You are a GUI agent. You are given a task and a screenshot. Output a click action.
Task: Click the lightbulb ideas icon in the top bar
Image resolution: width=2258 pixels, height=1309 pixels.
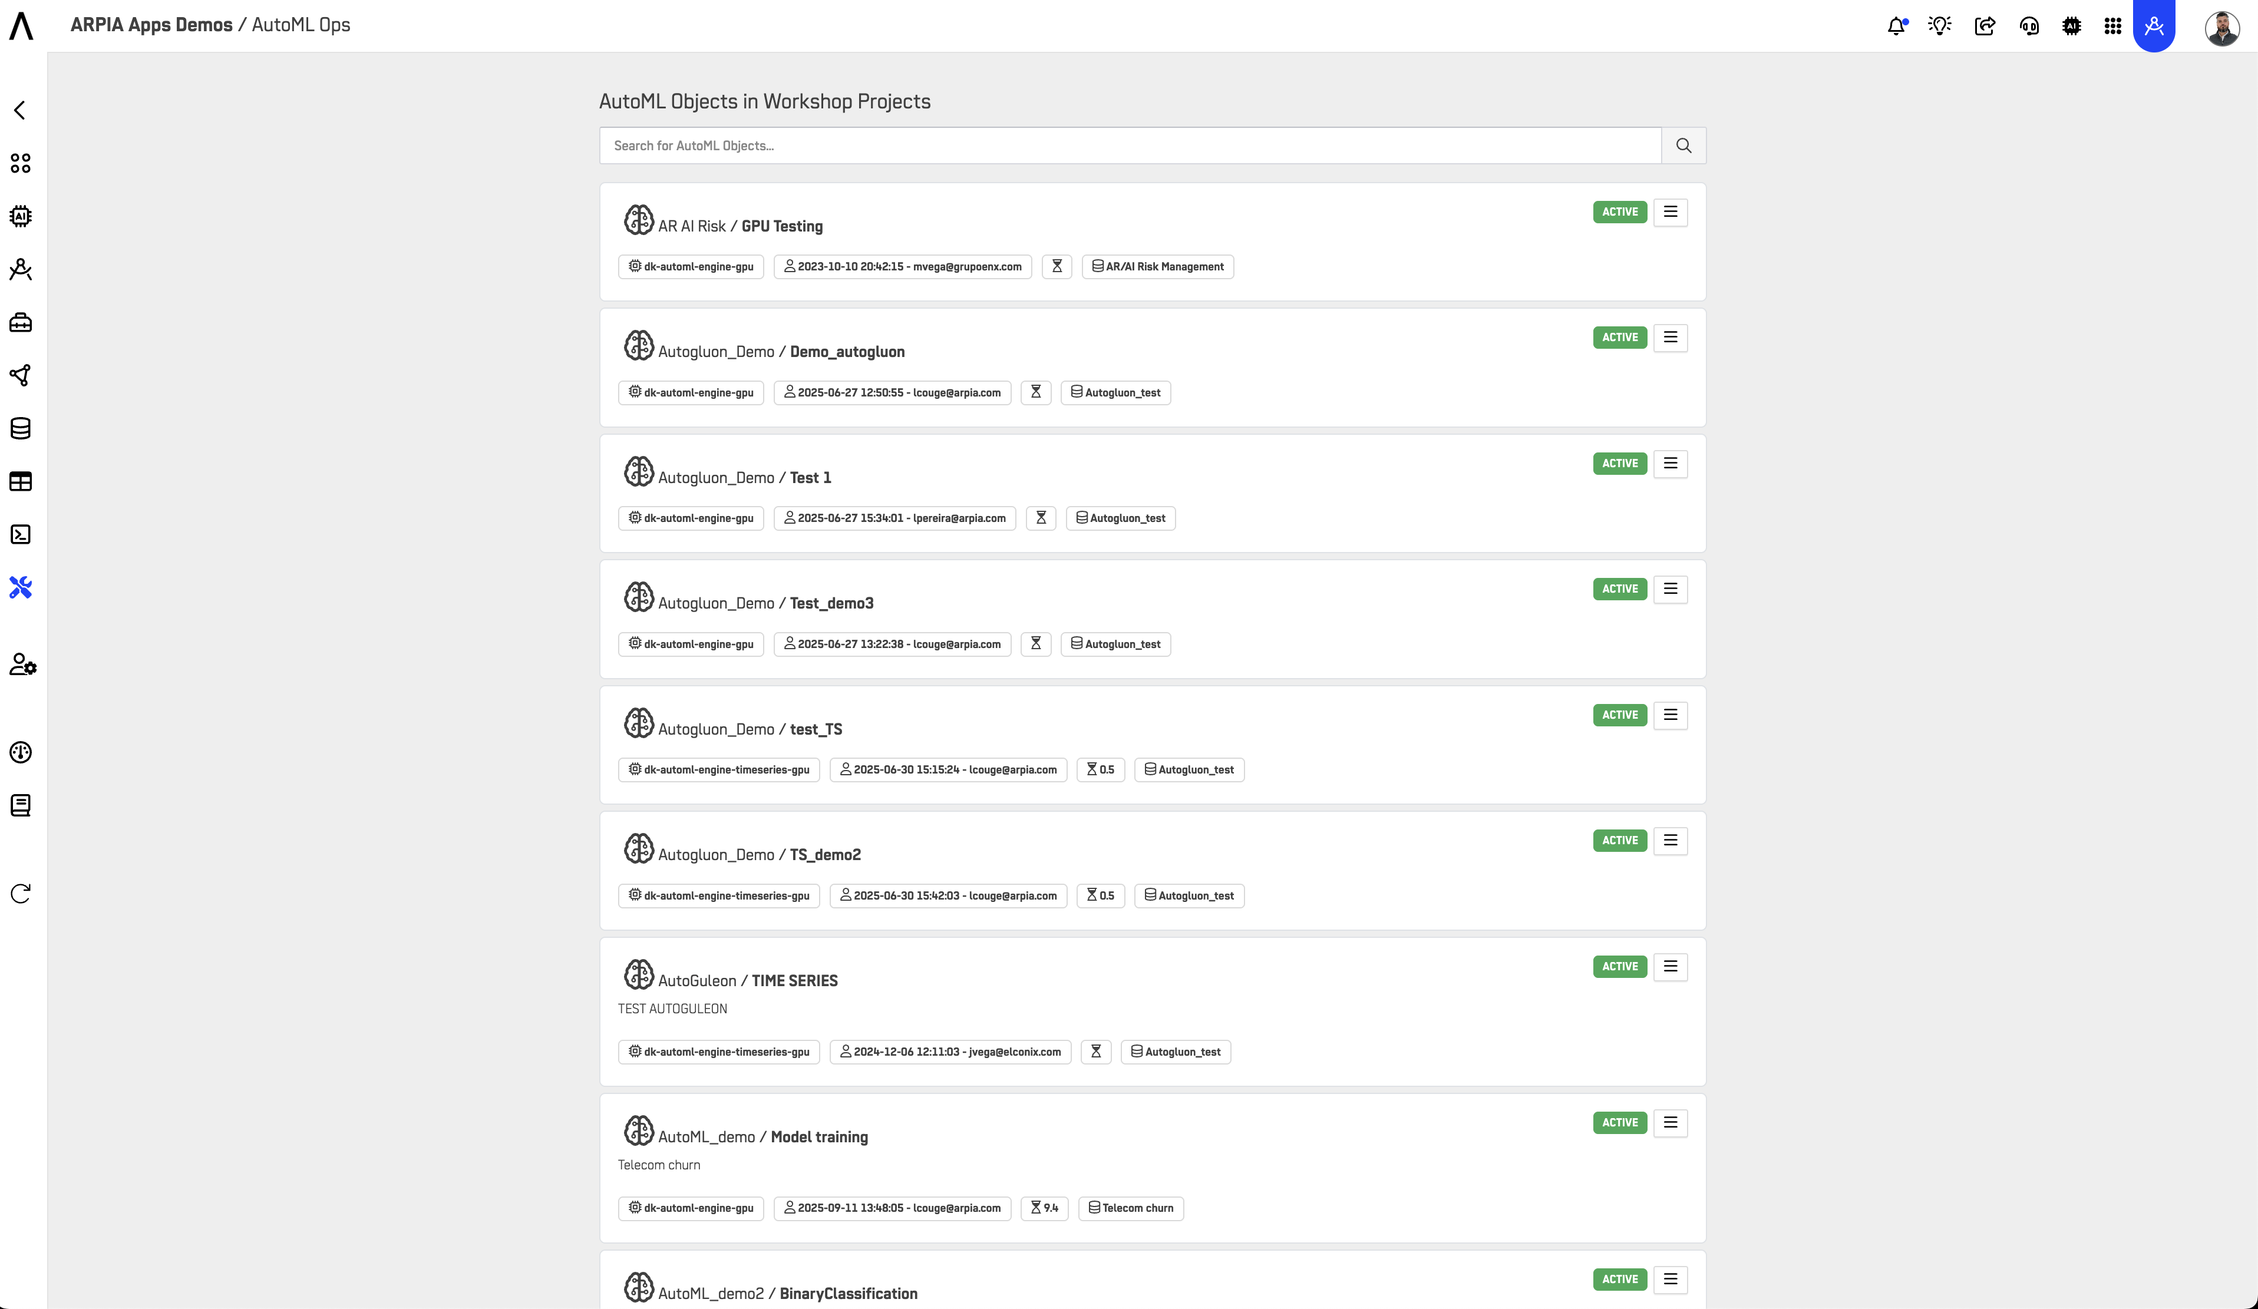click(x=1940, y=26)
